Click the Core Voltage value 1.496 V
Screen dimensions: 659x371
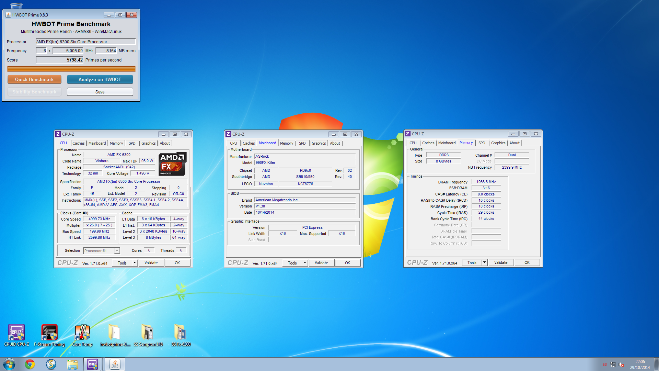tap(142, 173)
